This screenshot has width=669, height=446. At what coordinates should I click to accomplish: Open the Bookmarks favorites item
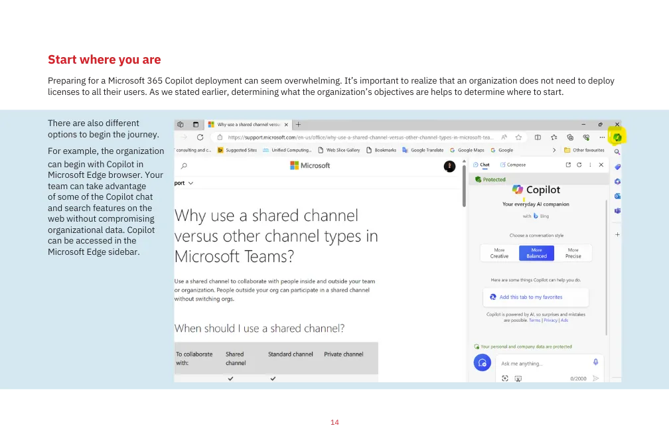[x=382, y=150]
